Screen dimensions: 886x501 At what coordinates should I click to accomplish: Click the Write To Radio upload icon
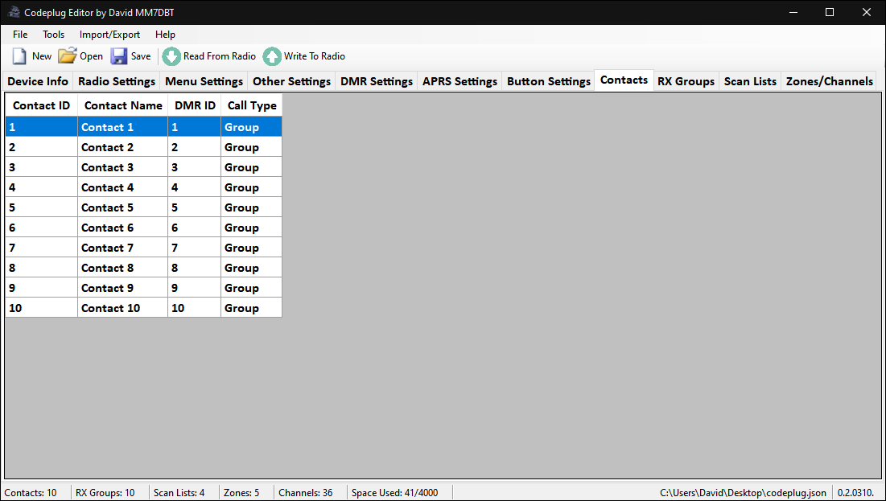[x=272, y=56]
